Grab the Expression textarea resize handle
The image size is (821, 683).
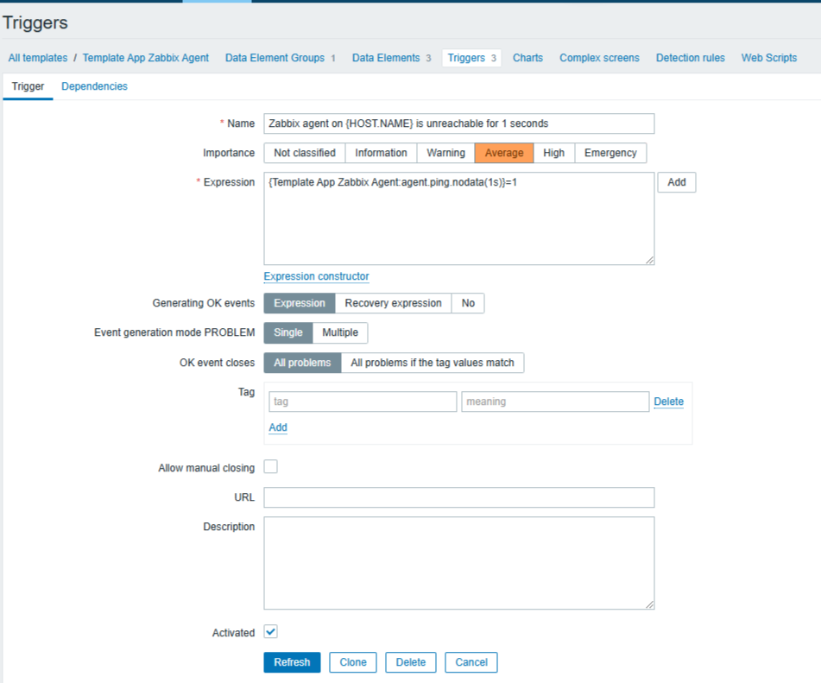650,260
